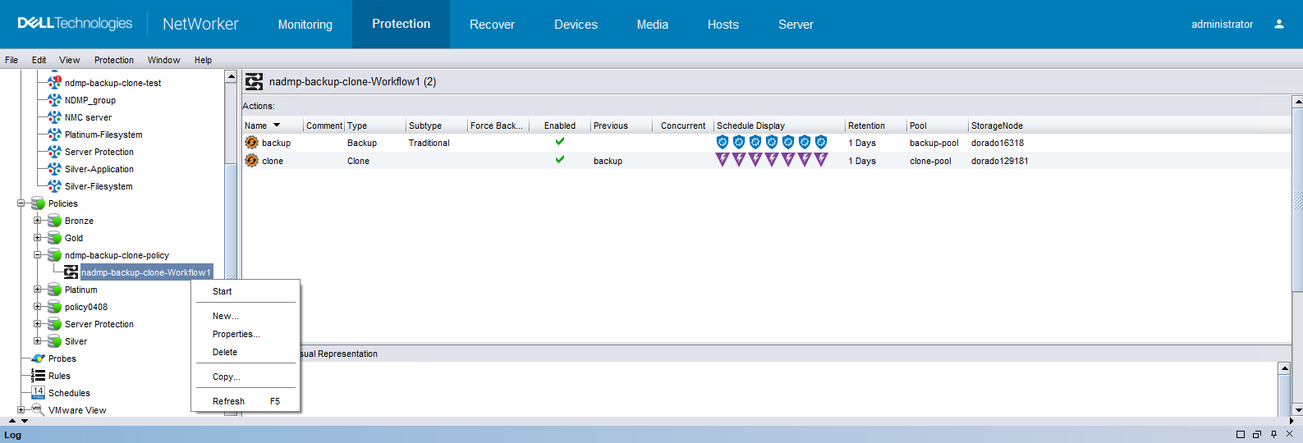Open the Protection menu in menu bar

click(114, 60)
